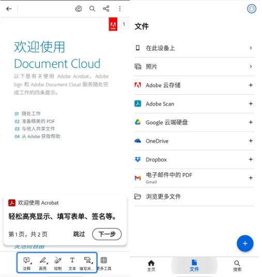Tap the share icon
The width and height of the screenshot is (262, 277).
[x=106, y=9]
